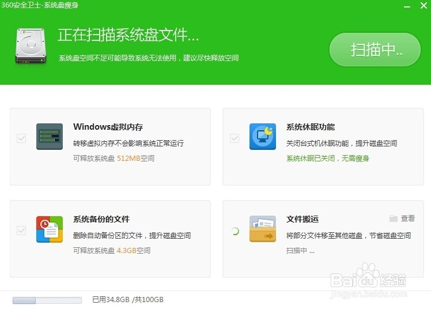Click 删除自动备份区的文件，提升磁盘空间 description
This screenshot has width=431, height=309.
click(132, 235)
